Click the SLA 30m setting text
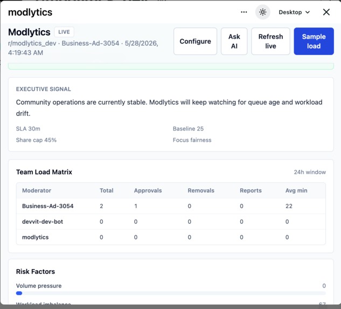Image resolution: width=341 pixels, height=309 pixels. pyautogui.click(x=28, y=129)
